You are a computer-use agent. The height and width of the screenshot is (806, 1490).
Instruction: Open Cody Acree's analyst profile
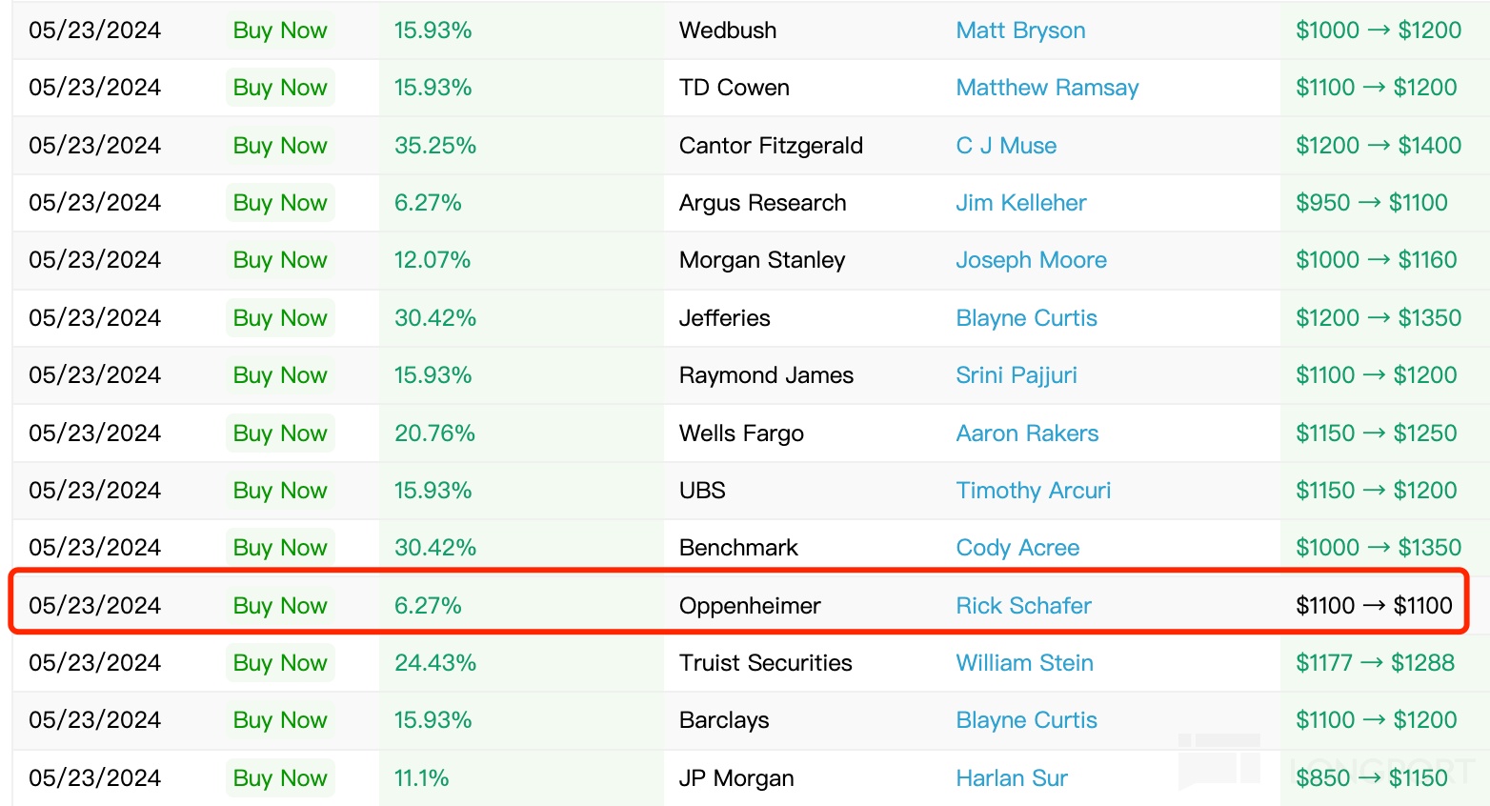[1017, 548]
